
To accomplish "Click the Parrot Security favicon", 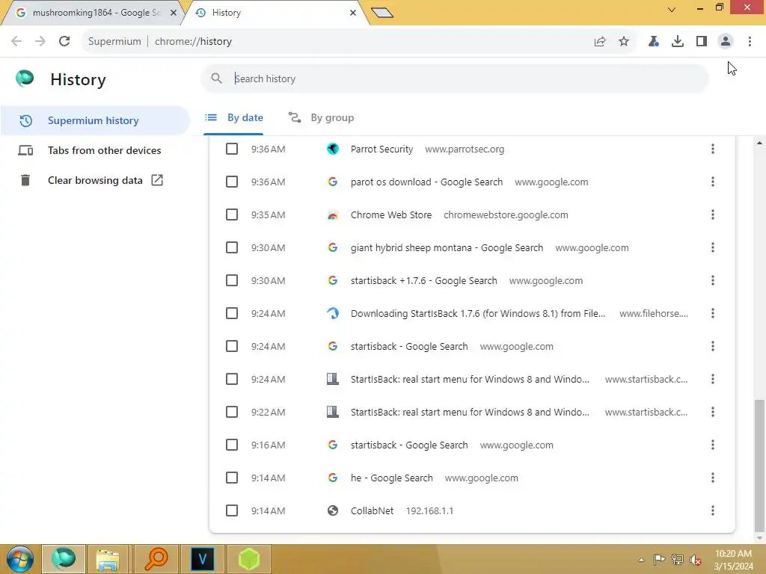I will [333, 149].
